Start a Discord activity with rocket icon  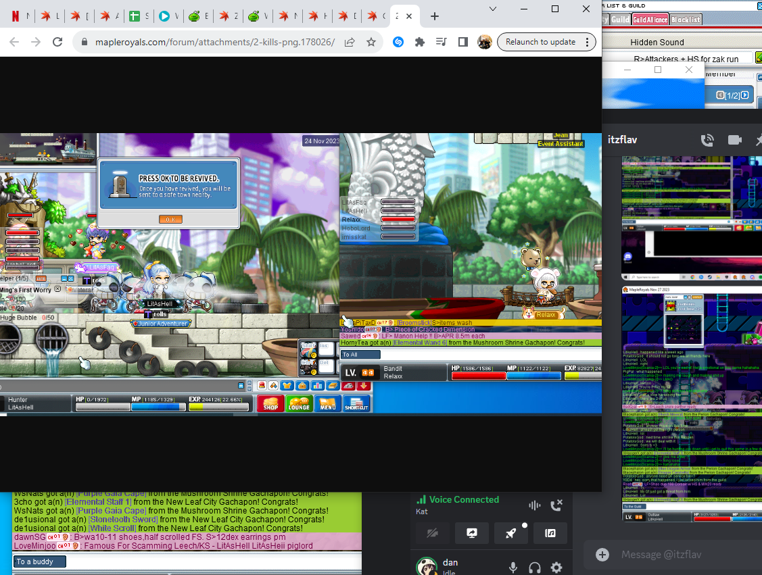click(x=511, y=533)
